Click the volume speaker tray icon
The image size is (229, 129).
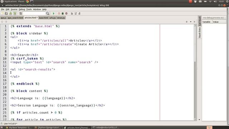coord(215,1)
